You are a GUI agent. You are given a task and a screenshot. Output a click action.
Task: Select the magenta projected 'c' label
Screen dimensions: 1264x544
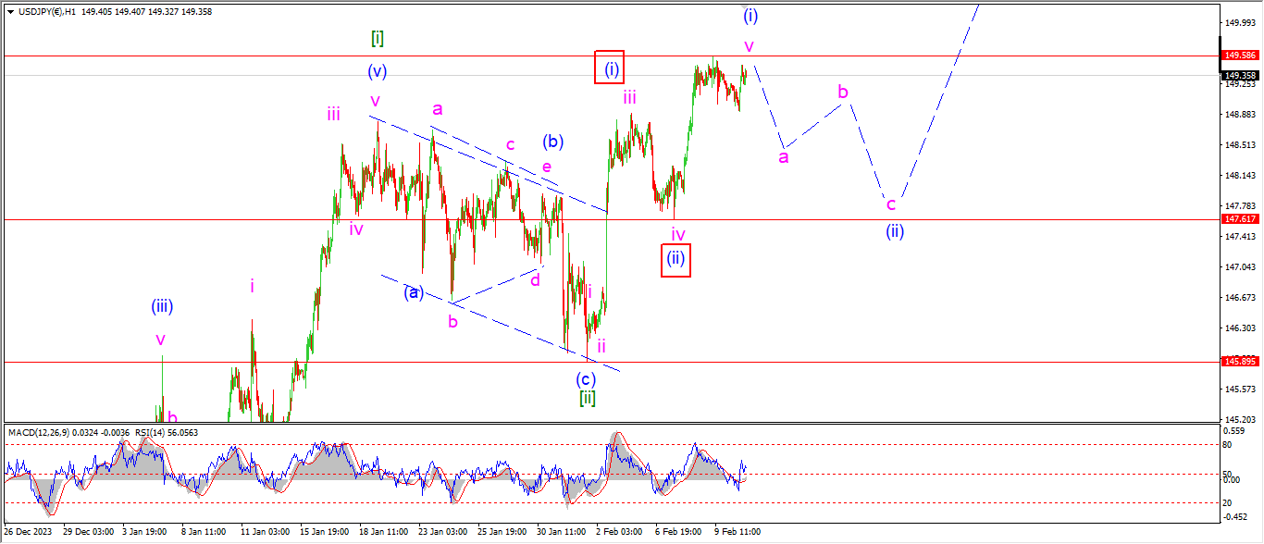[890, 204]
